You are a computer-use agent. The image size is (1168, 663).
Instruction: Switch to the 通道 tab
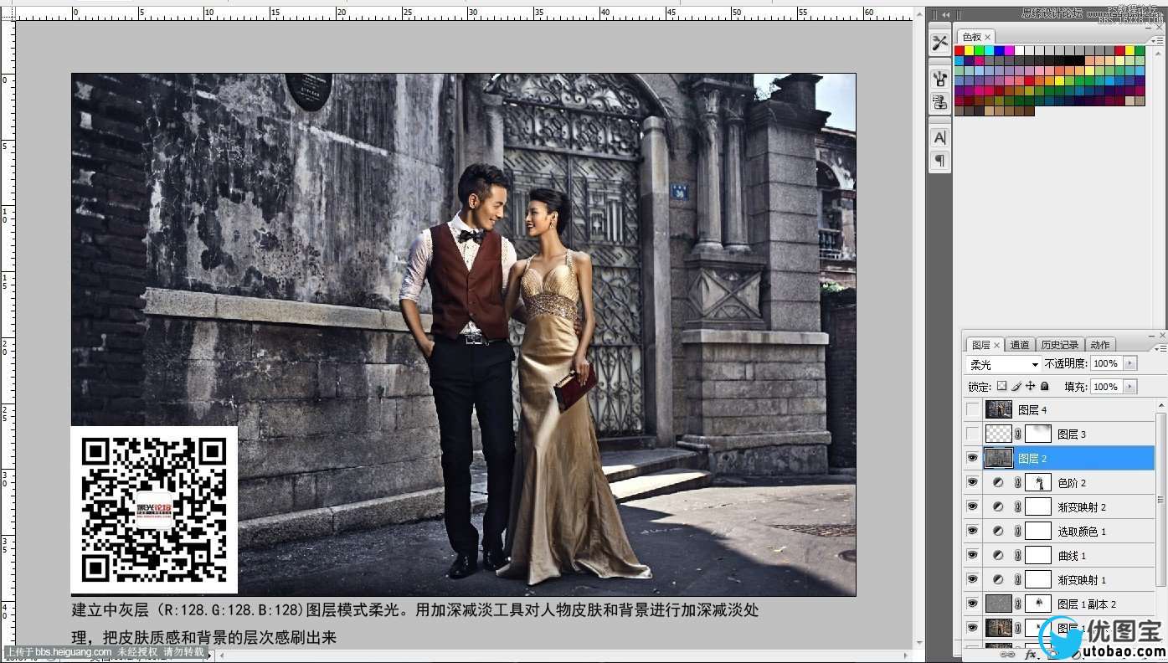click(x=1019, y=345)
